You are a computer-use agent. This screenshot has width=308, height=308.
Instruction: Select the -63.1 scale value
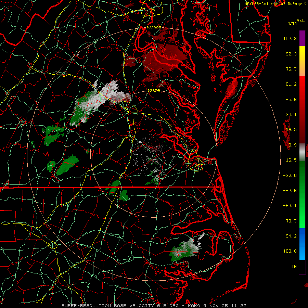tap(290, 206)
